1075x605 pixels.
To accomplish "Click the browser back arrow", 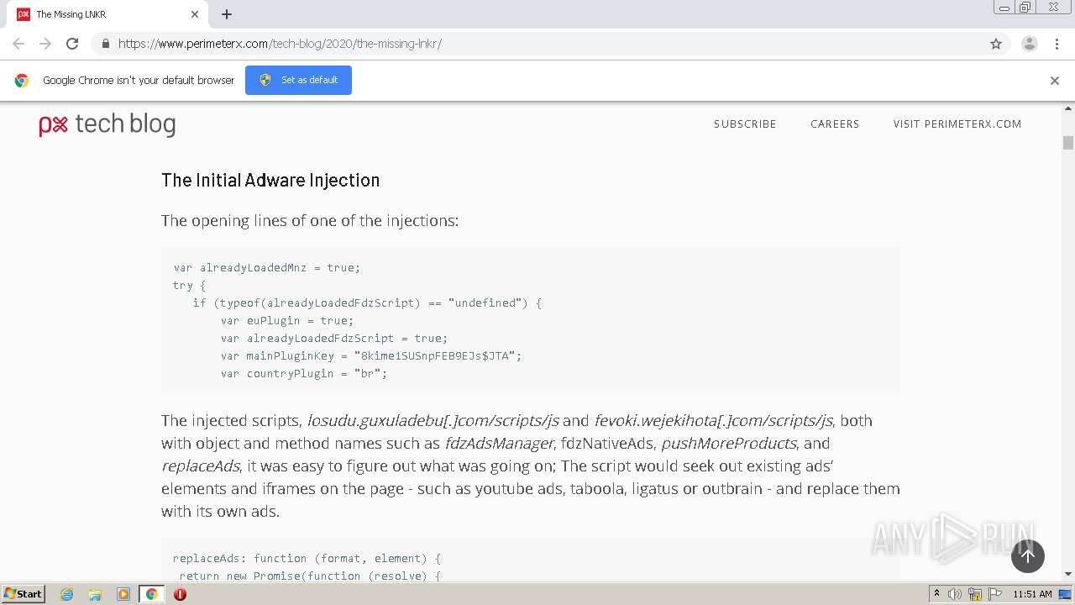I will tap(18, 44).
